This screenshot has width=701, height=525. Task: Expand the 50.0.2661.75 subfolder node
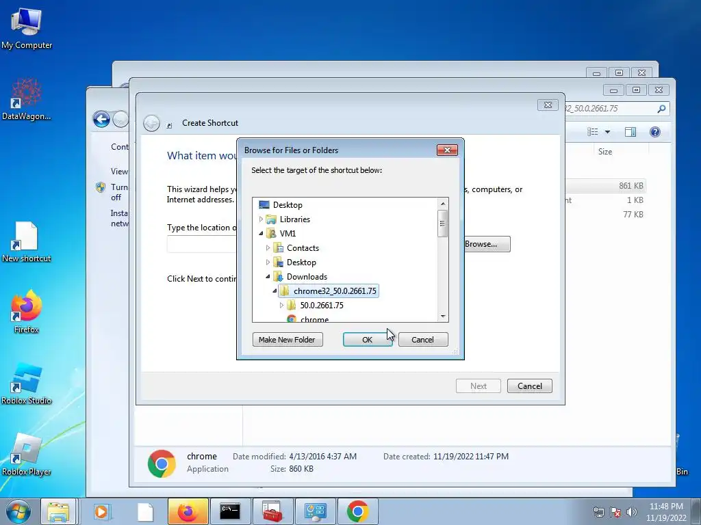pos(281,306)
